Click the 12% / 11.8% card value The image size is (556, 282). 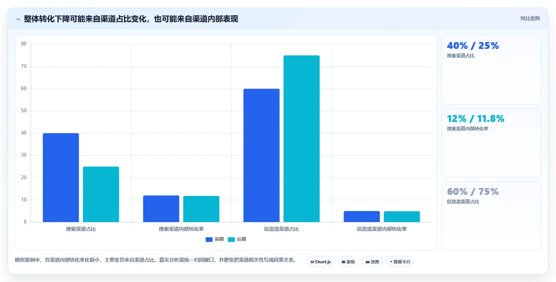click(476, 119)
